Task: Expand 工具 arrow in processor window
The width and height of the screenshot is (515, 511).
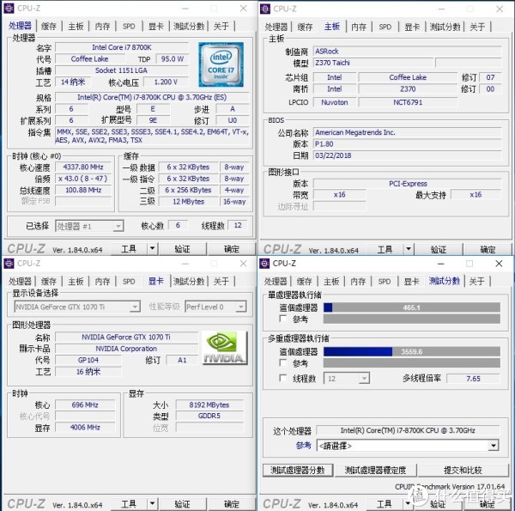Action: click(153, 249)
